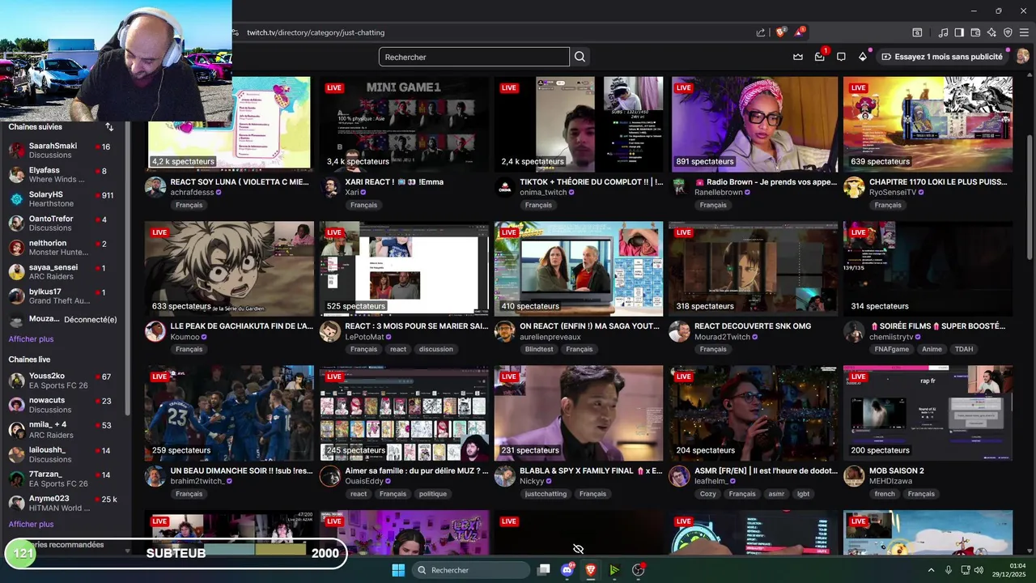
Task: Click the taskbar volume speaker icon
Action: point(979,570)
